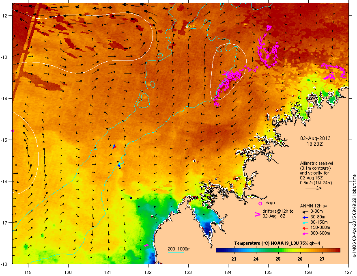Click the latitude axis label '-17'
Image resolution: width=357 pixels, height=276 pixels.
click(x=4, y=222)
